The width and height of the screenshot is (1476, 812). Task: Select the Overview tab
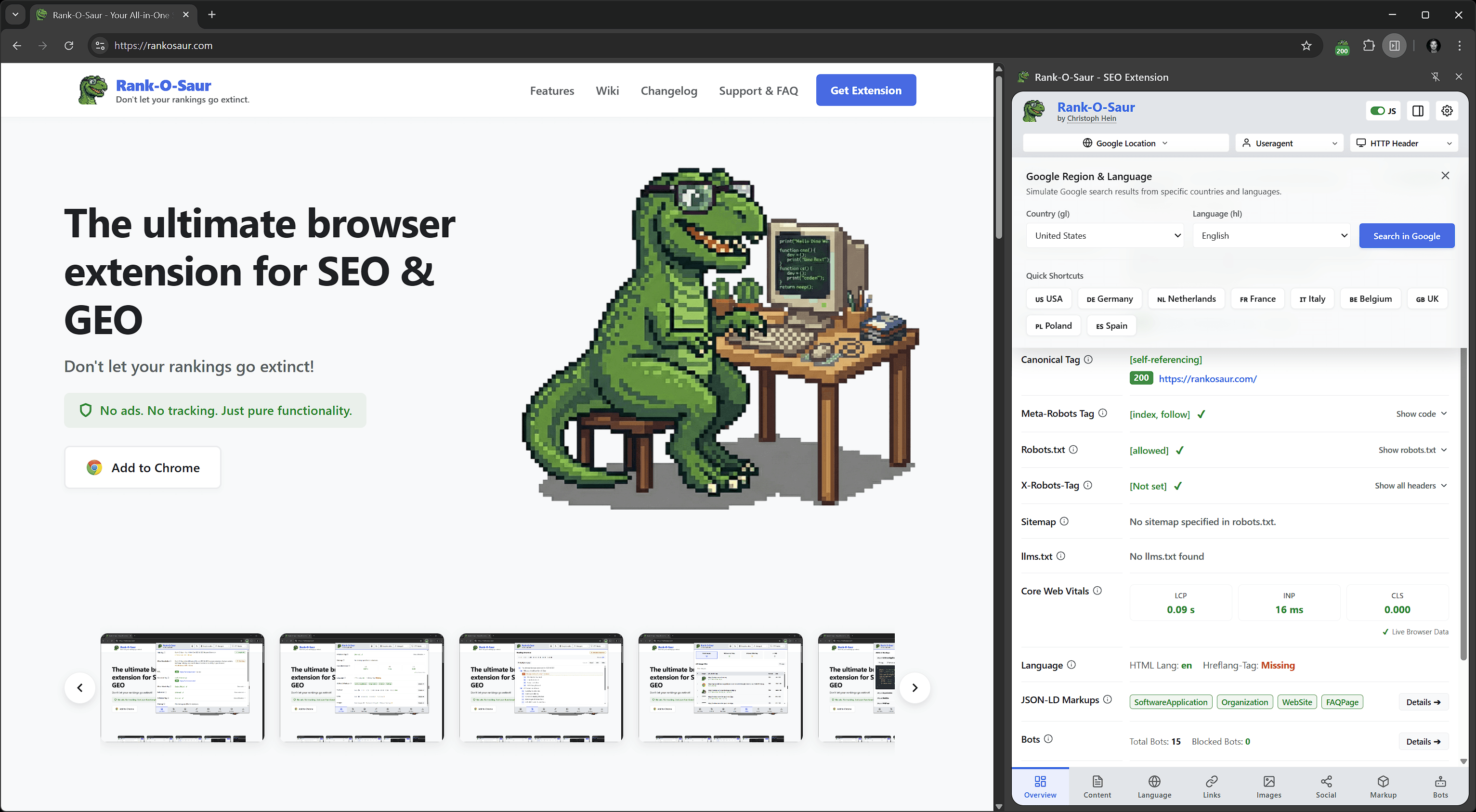coord(1040,786)
